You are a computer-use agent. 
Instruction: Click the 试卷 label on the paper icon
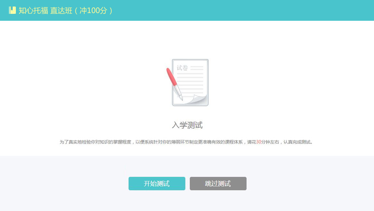point(182,68)
